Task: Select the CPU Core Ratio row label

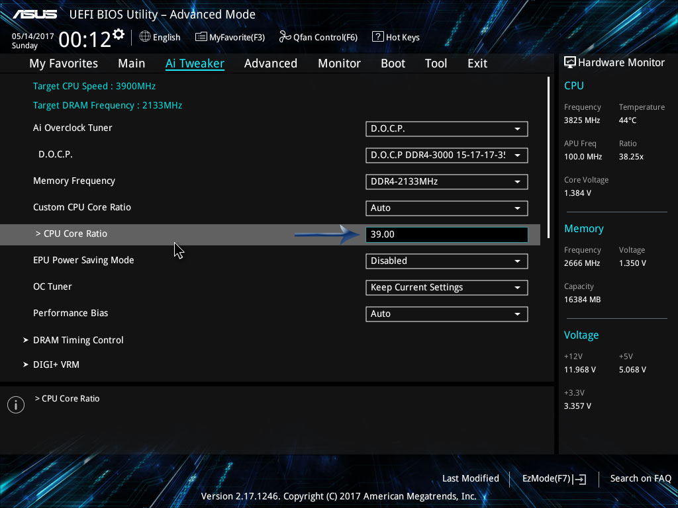Action: click(72, 233)
